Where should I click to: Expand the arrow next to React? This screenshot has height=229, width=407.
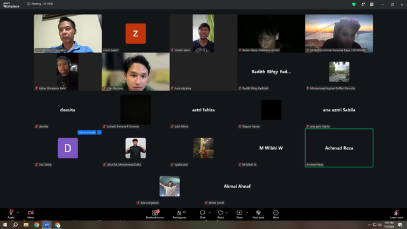226,212
